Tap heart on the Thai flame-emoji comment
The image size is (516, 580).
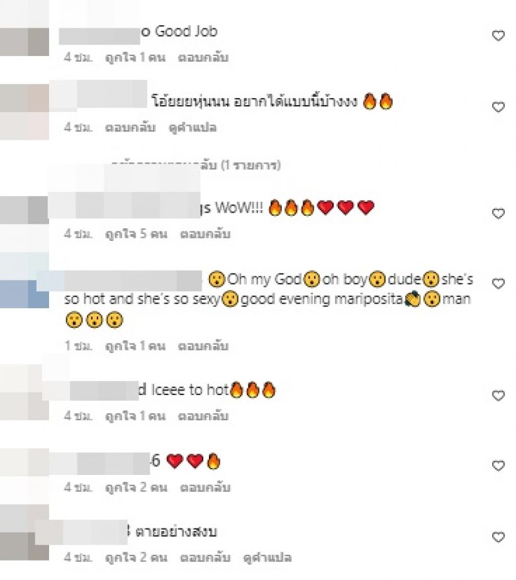pos(498,107)
